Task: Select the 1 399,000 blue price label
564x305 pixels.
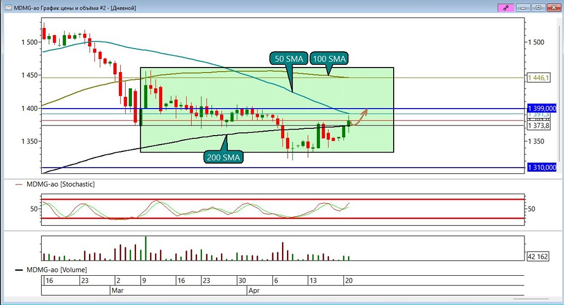Action: [541, 109]
